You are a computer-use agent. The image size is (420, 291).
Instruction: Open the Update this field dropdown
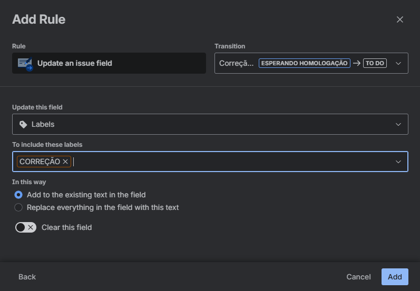point(210,124)
